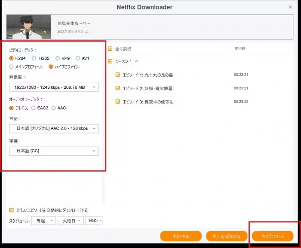
Task: Click the duration 00:23:22 of エピソード 3
Action: (241, 102)
